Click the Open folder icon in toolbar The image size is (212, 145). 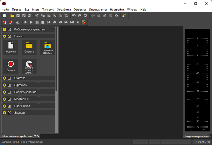click(12, 16)
